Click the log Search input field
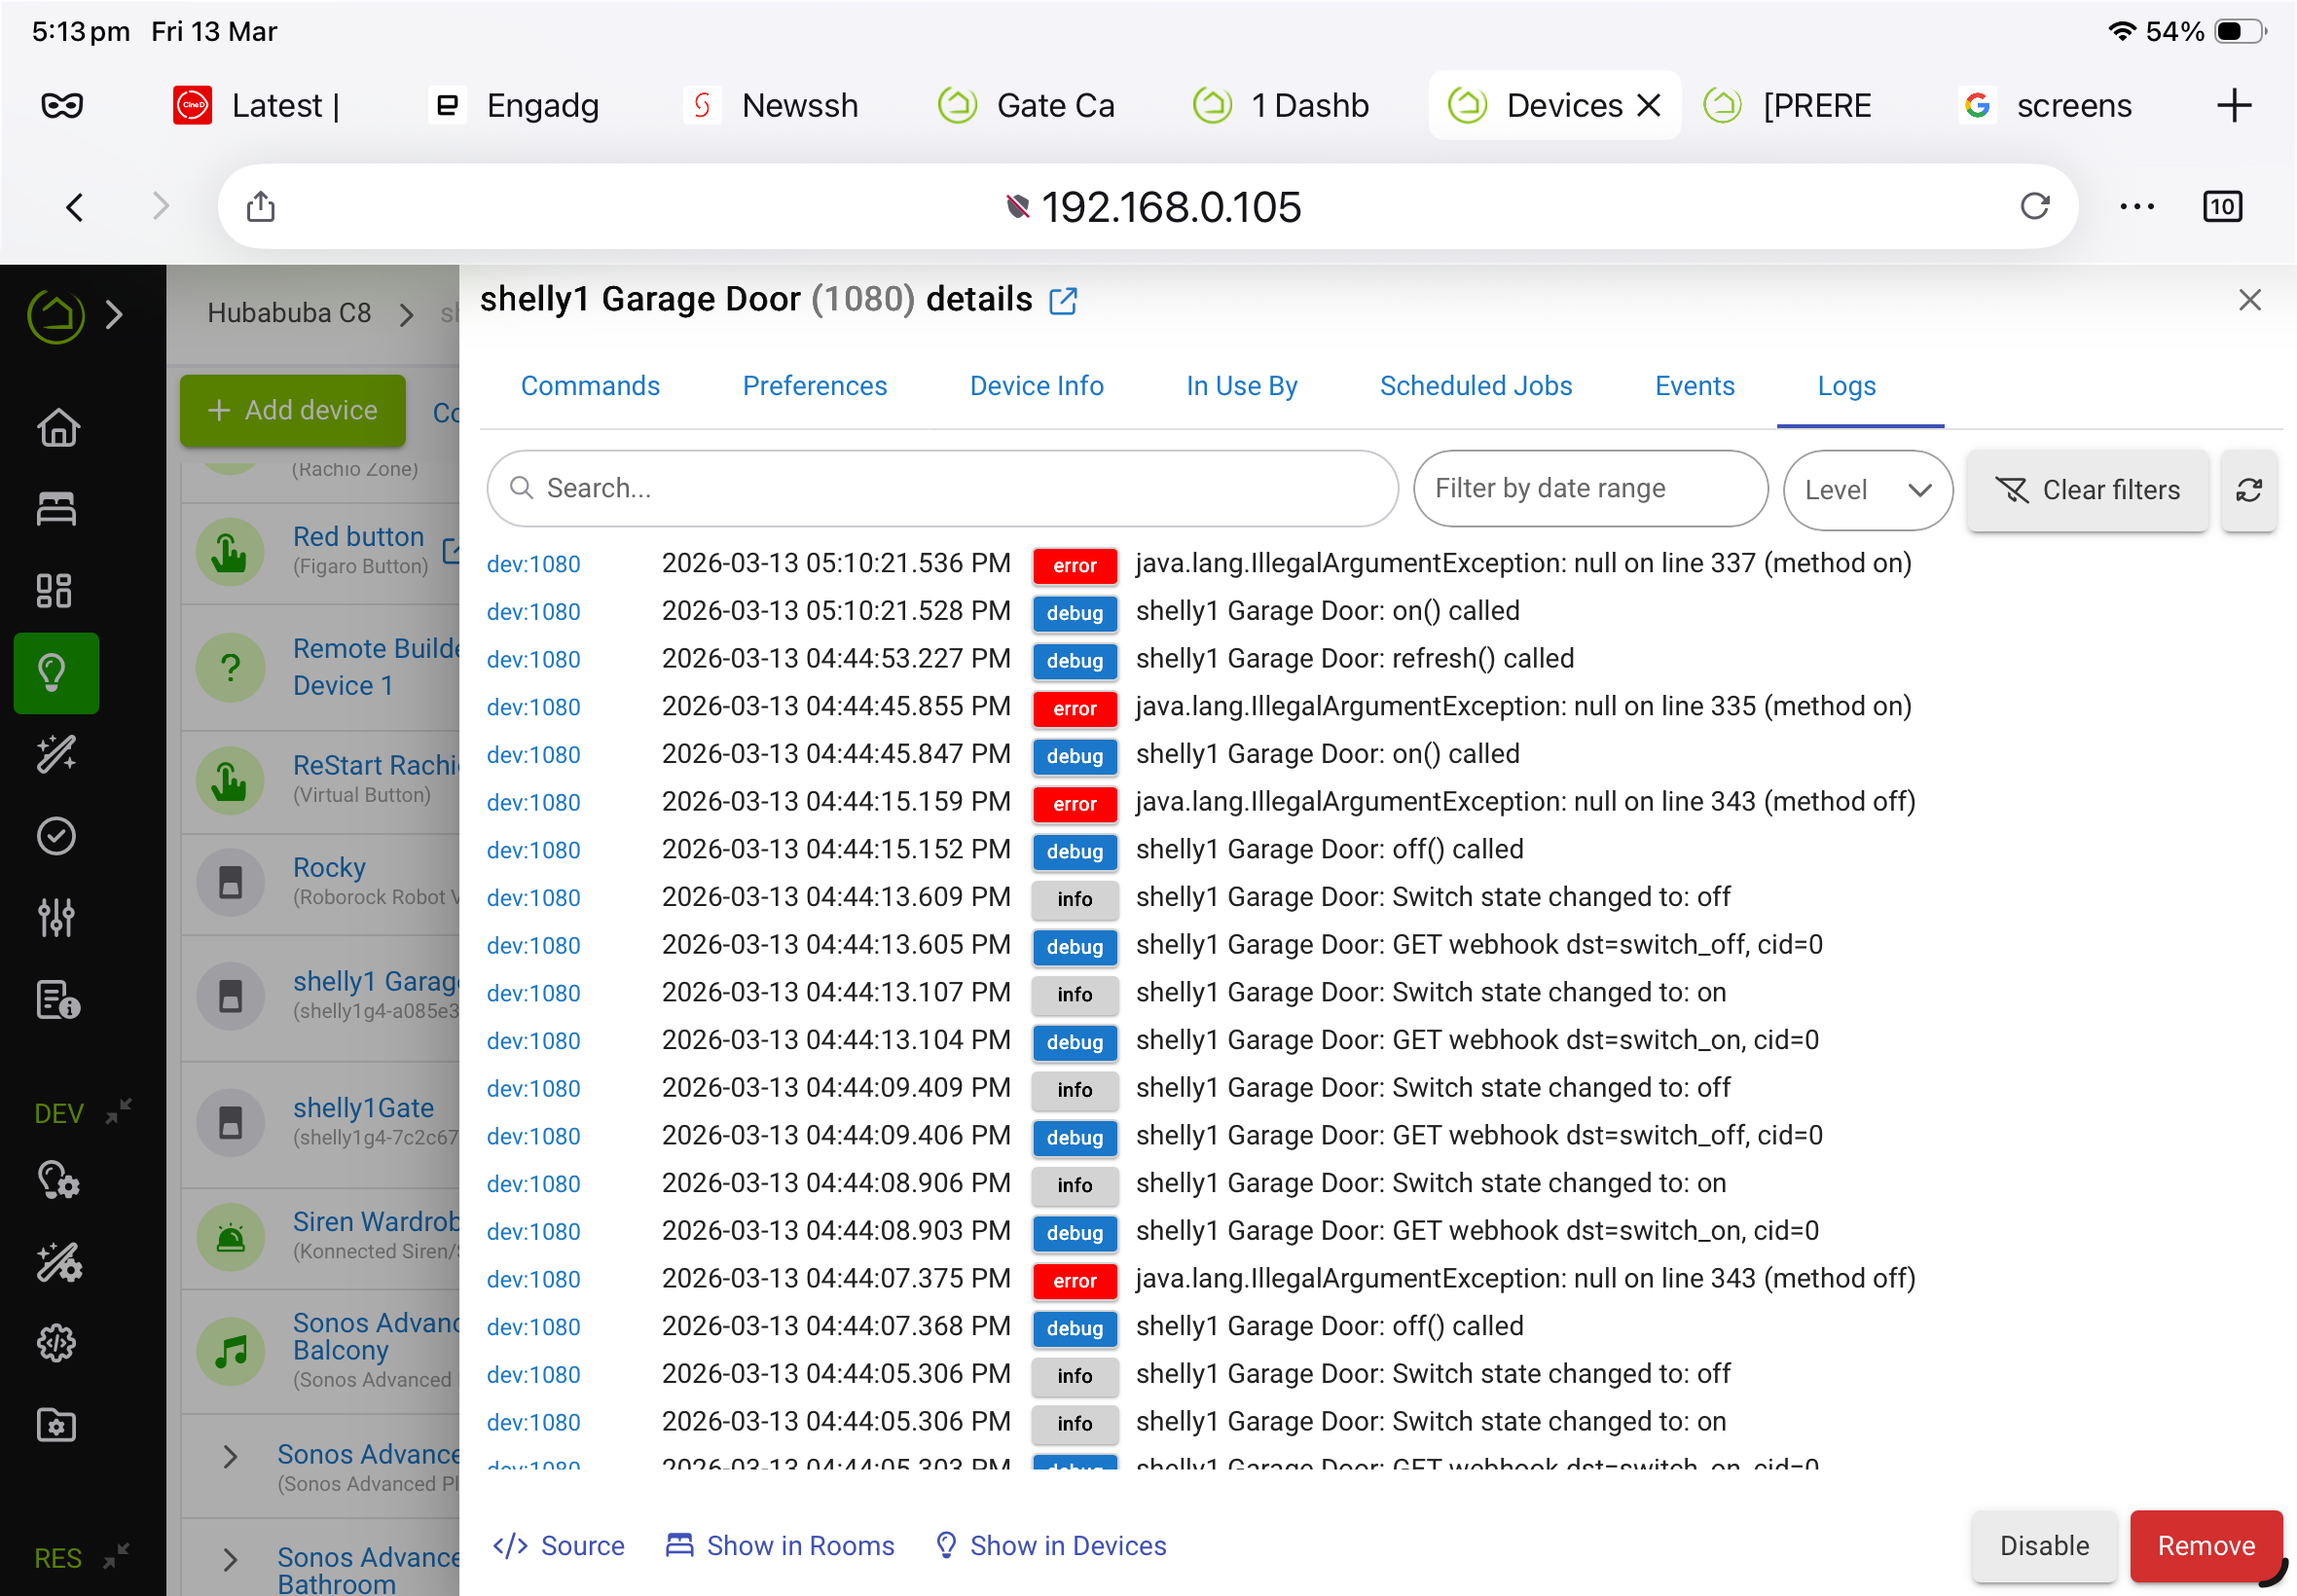2297x1596 pixels. tap(941, 488)
